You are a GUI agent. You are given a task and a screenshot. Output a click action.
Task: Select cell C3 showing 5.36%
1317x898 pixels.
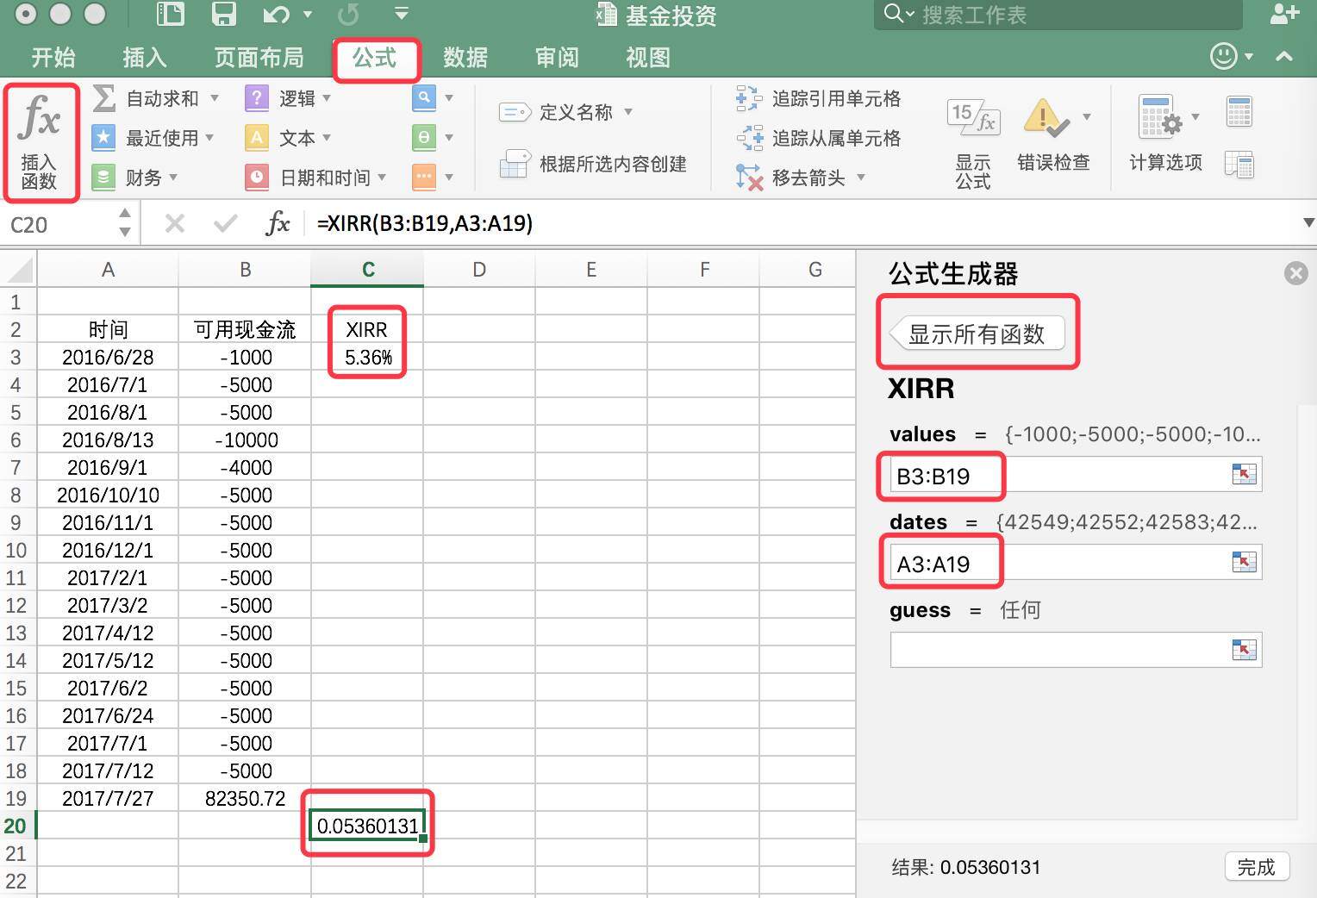click(x=367, y=357)
